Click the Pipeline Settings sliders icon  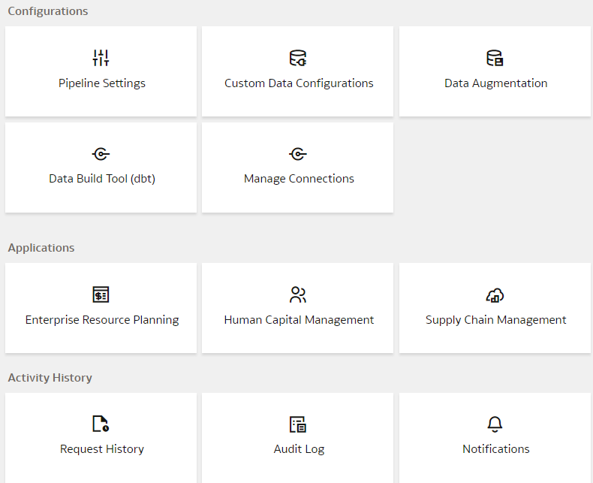click(101, 58)
